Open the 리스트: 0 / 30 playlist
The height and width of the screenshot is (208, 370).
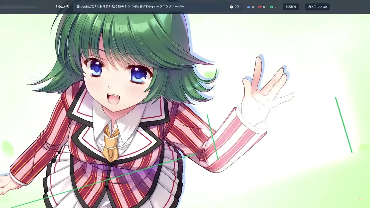[317, 7]
